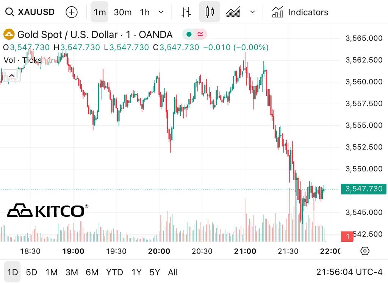
Task: Select the bars chart style icon
Action: (x=186, y=12)
